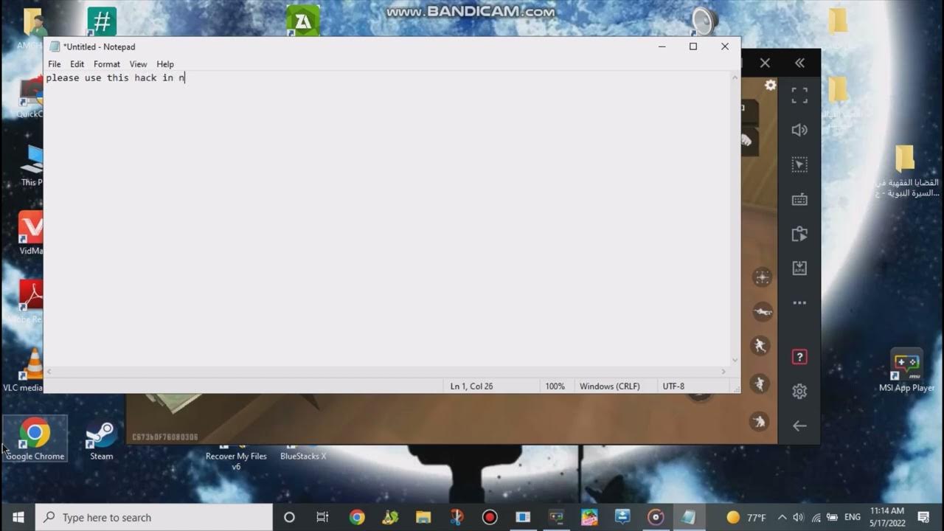Image resolution: width=944 pixels, height=531 pixels.
Task: Click the in-game settings gear icon
Action: point(770,86)
